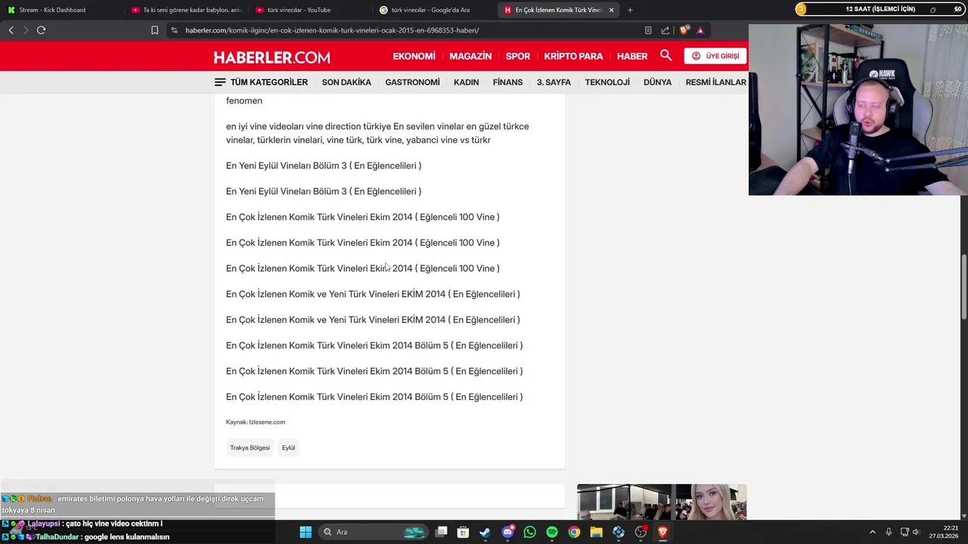Viewport: 968px width, 544px height.
Task: Open 3. SAYFA category
Action: tap(554, 82)
